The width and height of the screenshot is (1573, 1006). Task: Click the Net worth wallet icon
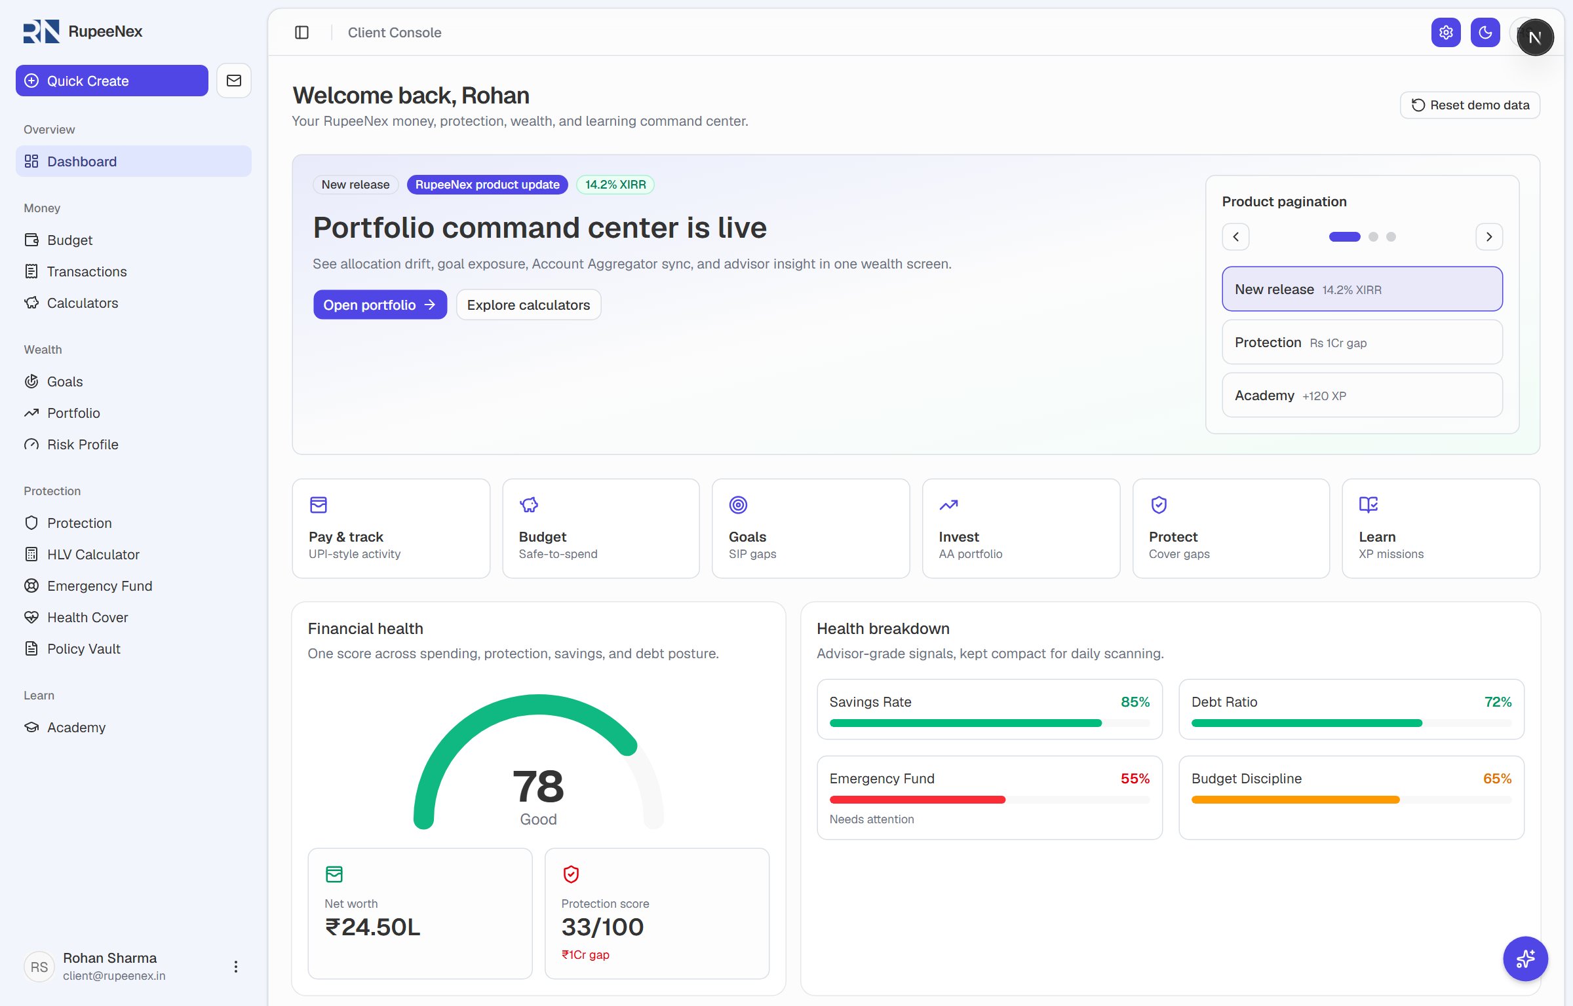tap(334, 874)
